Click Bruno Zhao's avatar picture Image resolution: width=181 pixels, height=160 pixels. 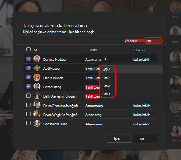pyautogui.click(x=37, y=105)
